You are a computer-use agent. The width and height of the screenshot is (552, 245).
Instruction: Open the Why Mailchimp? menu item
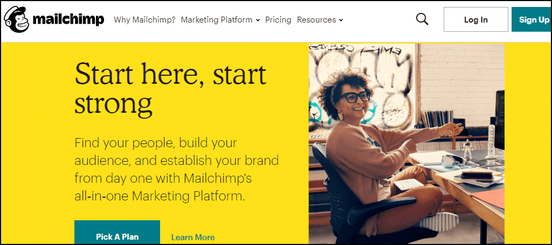pyautogui.click(x=144, y=20)
